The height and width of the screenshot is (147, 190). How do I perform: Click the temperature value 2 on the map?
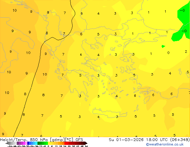[186, 52]
